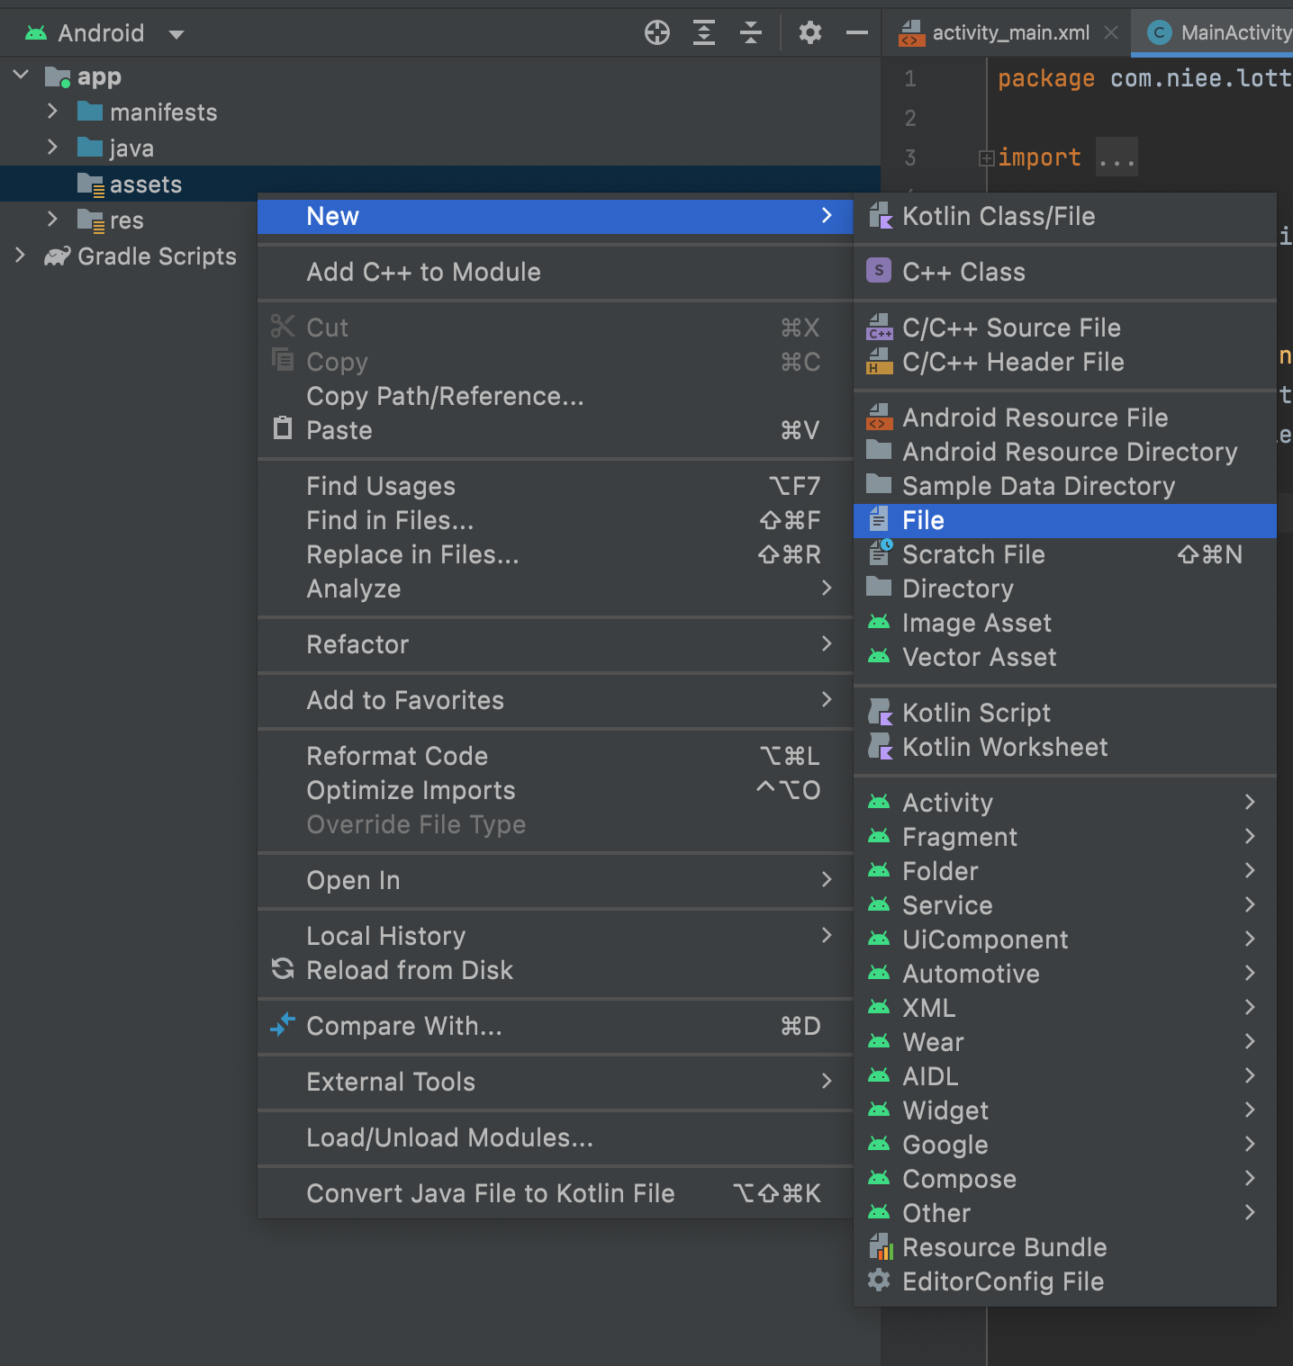Unfold the import block in editor
The width and height of the screenshot is (1293, 1366).
pyautogui.click(x=987, y=158)
